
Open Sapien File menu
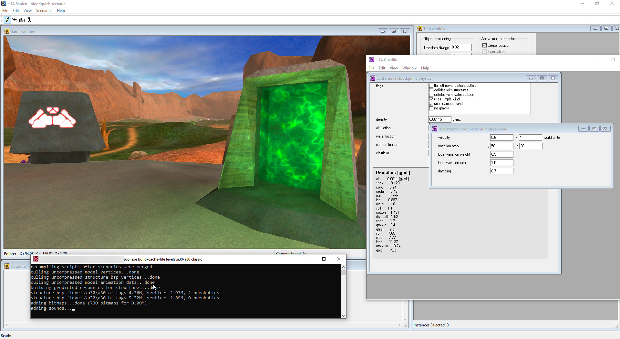[x=5, y=11]
